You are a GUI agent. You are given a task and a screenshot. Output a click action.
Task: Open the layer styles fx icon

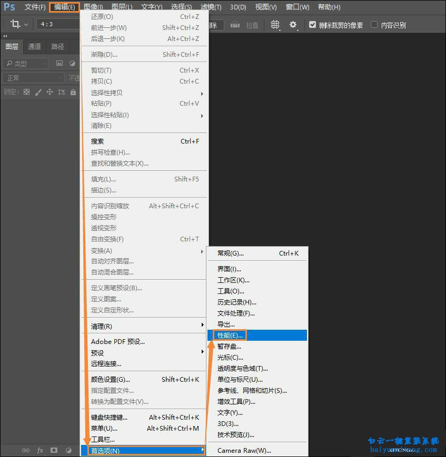tap(41, 450)
